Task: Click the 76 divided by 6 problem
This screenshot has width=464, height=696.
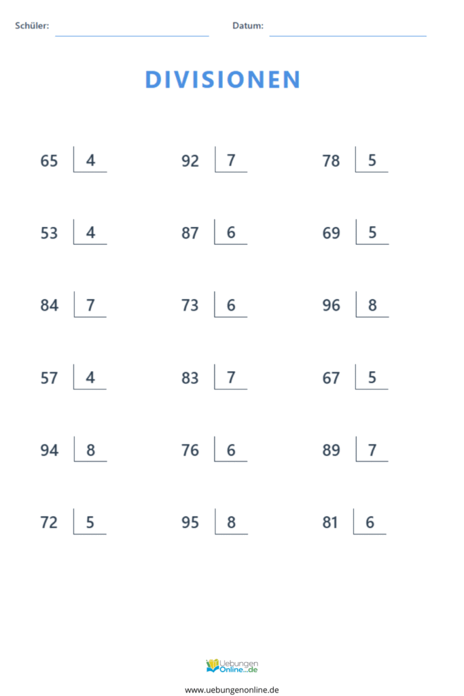Action: tap(213, 450)
